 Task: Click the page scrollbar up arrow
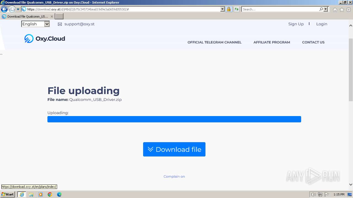pos(351,26)
